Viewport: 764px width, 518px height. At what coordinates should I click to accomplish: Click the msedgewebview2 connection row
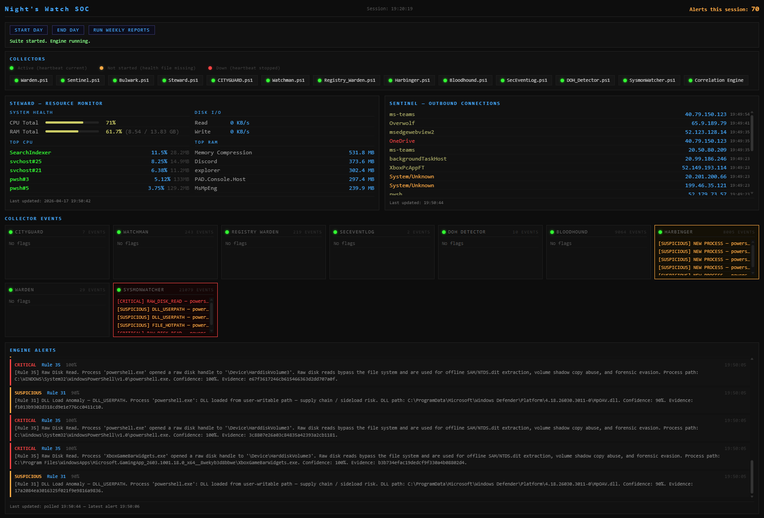pyautogui.click(x=569, y=132)
